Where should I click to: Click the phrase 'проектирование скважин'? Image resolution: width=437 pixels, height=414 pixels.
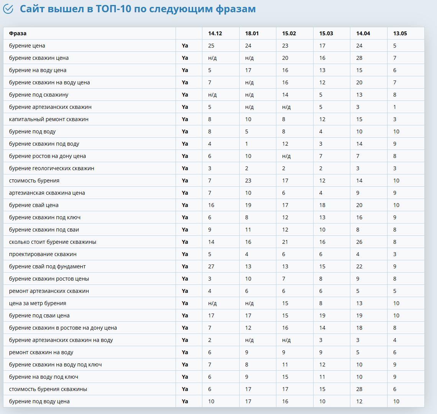pyautogui.click(x=43, y=254)
